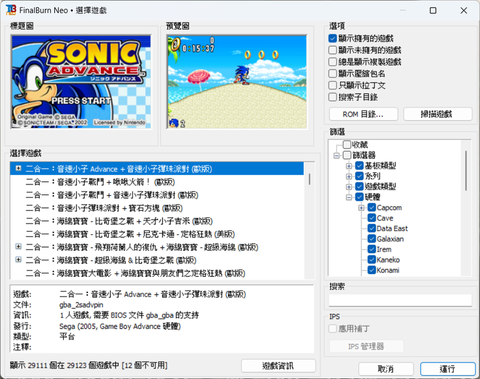Expand clones of 音速小子 Advance + 彈珠派對 entry

[18, 169]
